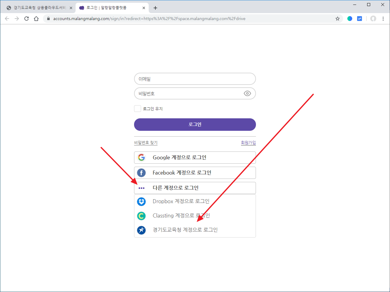The height and width of the screenshot is (292, 390).
Task: Click the Dropbox logo icon
Action: 141,201
